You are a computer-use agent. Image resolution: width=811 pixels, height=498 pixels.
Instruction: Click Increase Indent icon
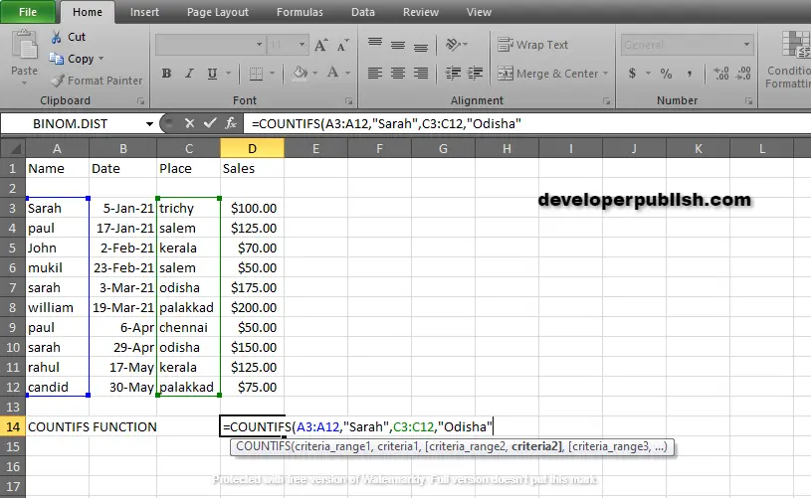click(x=476, y=74)
